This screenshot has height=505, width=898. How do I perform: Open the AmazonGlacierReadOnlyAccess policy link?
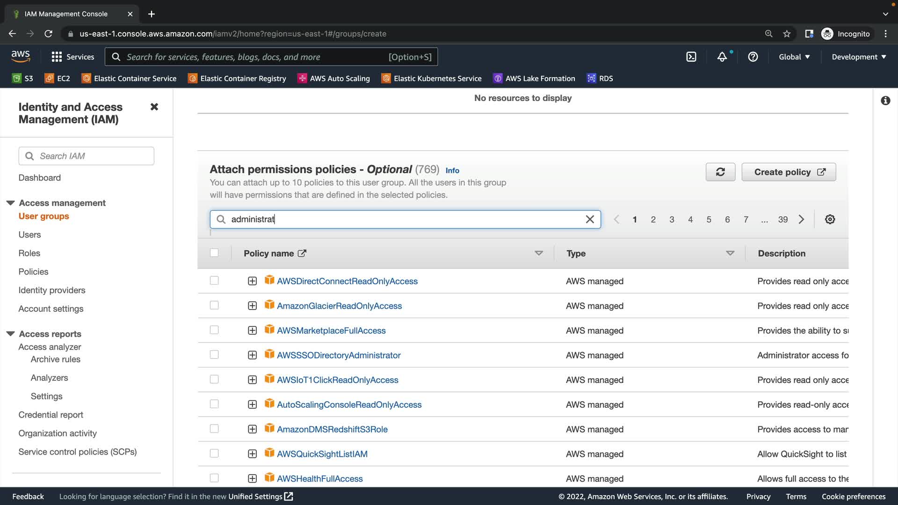click(x=339, y=306)
